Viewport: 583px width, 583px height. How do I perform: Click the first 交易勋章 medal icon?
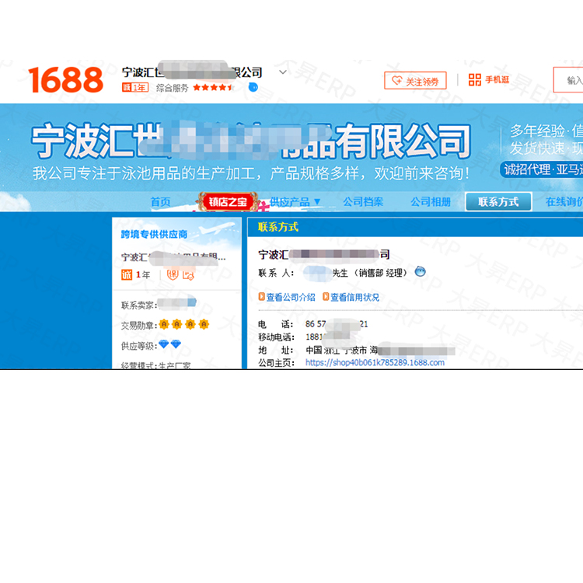[x=164, y=324]
